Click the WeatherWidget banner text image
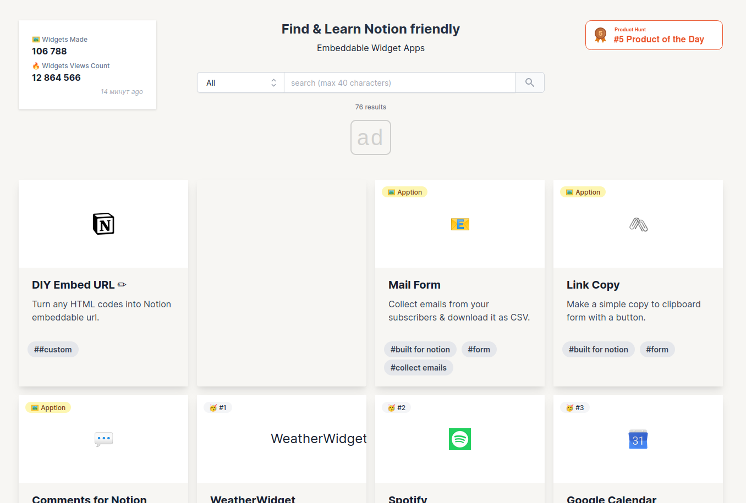746x503 pixels. pos(319,439)
